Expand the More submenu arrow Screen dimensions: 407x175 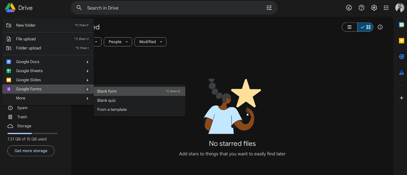tap(88, 99)
